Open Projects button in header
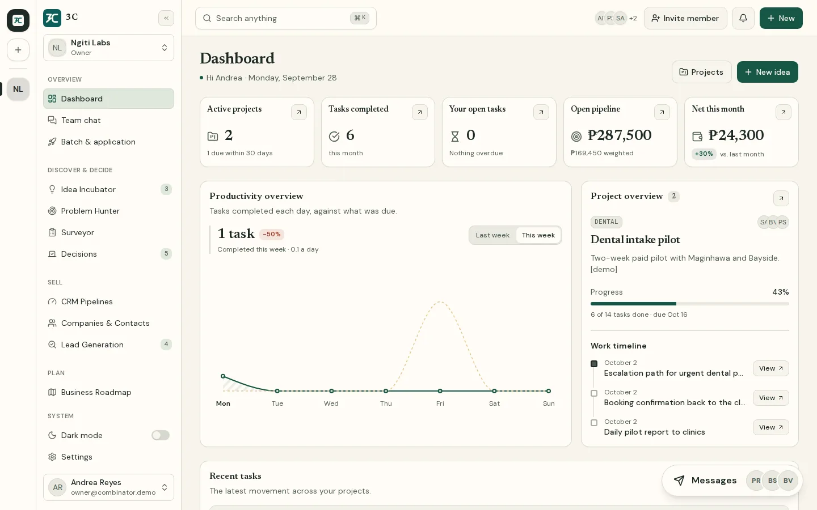817x510 pixels. coord(702,72)
